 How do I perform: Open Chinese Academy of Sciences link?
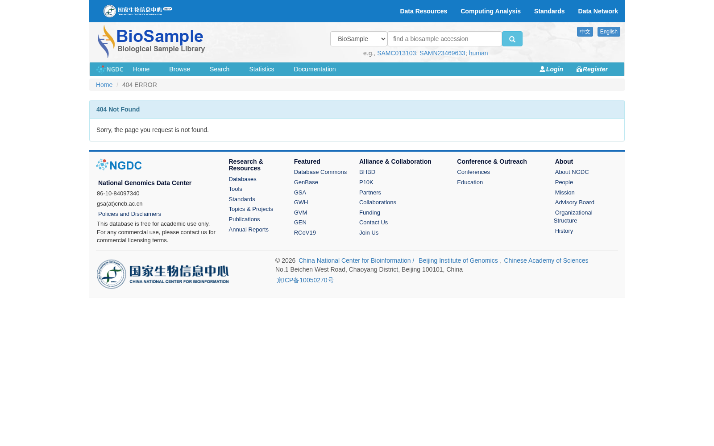(546, 260)
